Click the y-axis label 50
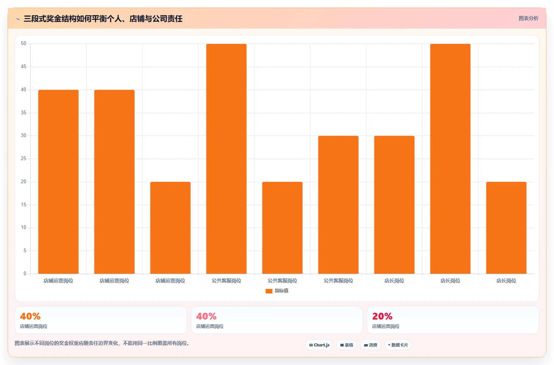This screenshot has height=365, width=554. (x=23, y=44)
